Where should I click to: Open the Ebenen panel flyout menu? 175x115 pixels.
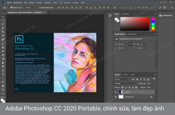155,74
